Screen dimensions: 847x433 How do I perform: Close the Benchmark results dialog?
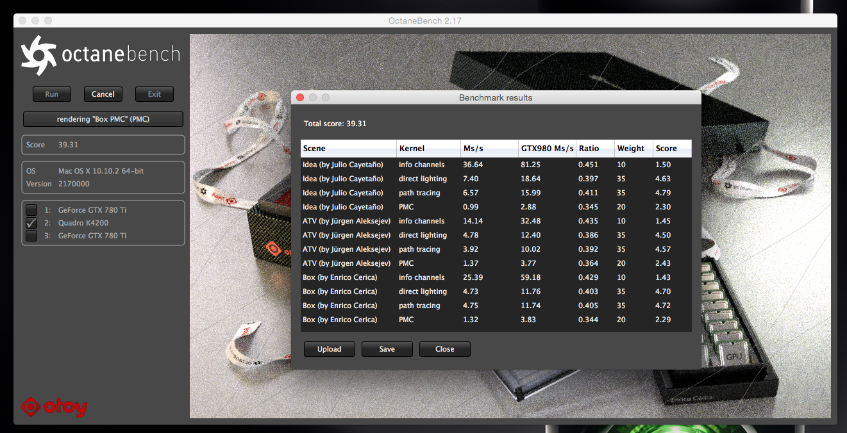(x=445, y=349)
